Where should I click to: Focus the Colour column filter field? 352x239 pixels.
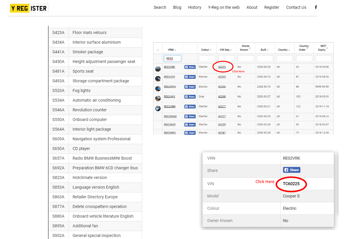click(207, 59)
